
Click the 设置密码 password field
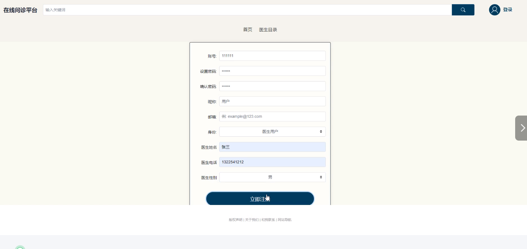pos(272,71)
